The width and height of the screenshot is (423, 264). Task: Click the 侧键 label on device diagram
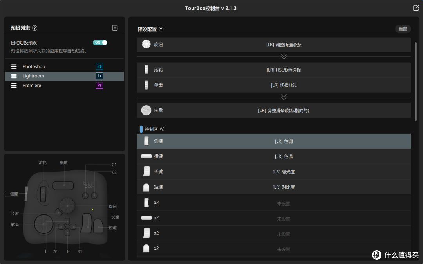coord(12,194)
